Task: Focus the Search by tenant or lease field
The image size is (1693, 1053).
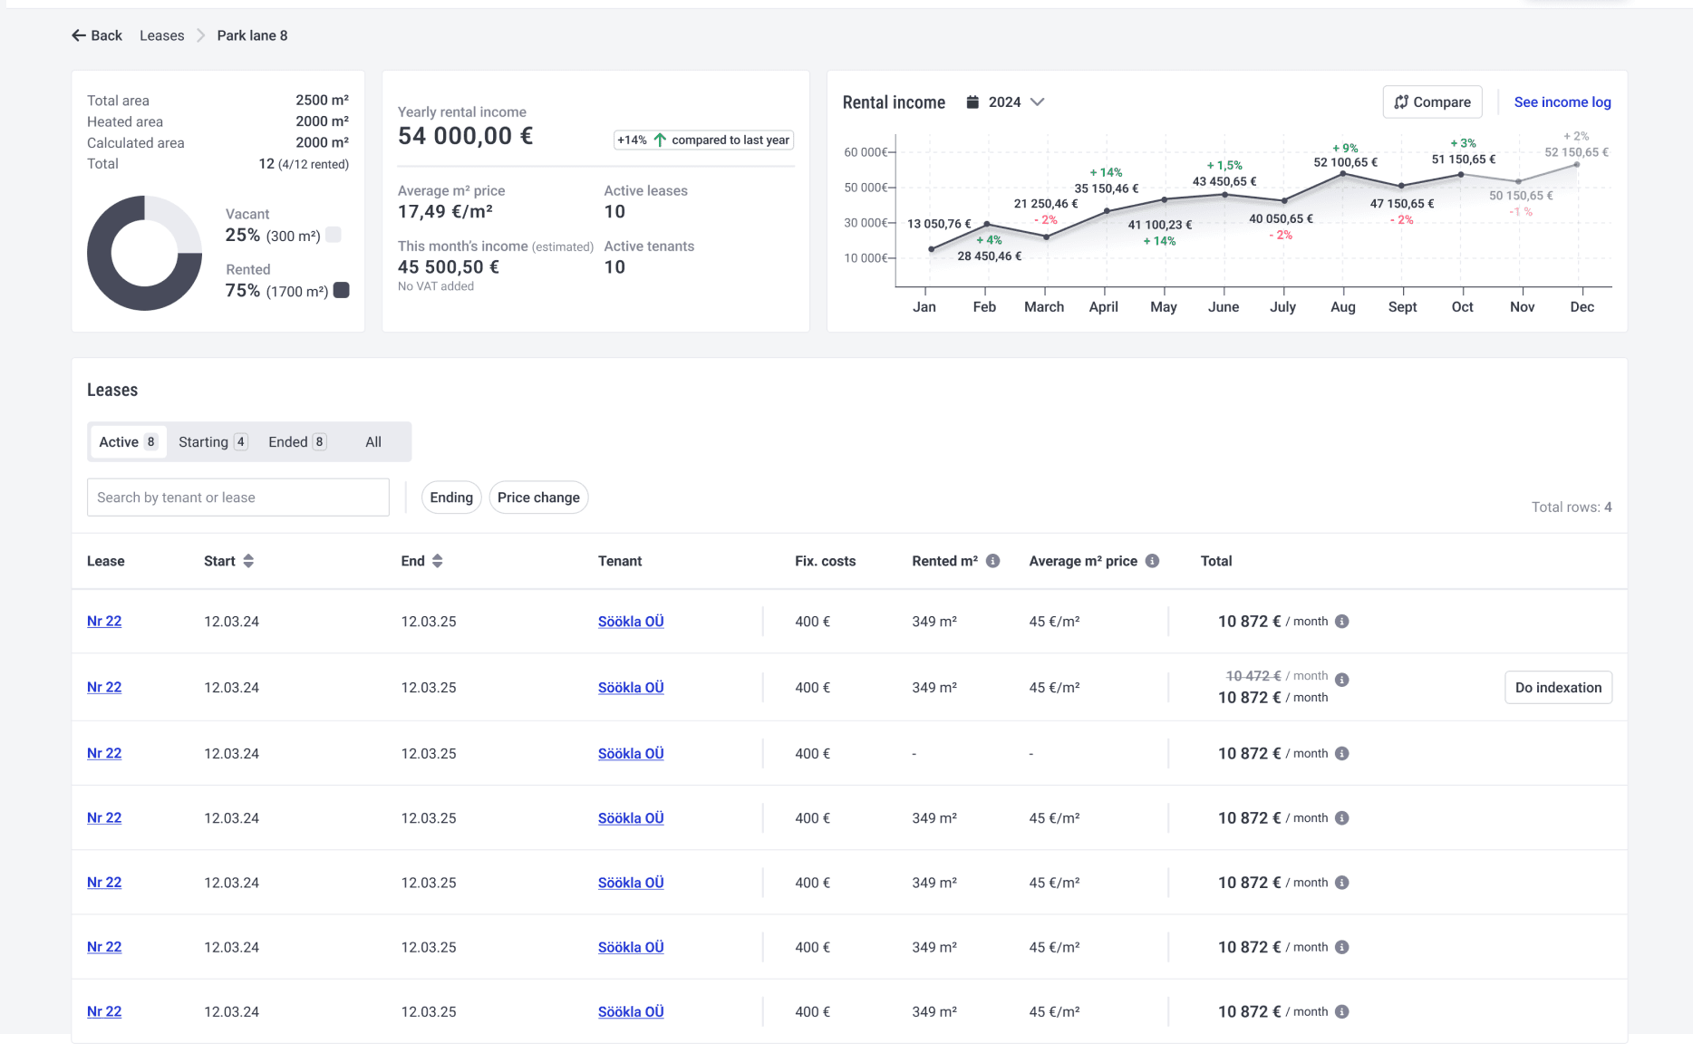Action: point(238,498)
